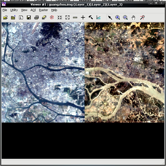Click the outward arrows zoom-out-by-two icon
Viewport: 166px width, 166px height.
(x=68, y=17)
